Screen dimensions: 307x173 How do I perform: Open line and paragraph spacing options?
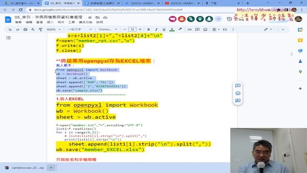tap(225, 29)
